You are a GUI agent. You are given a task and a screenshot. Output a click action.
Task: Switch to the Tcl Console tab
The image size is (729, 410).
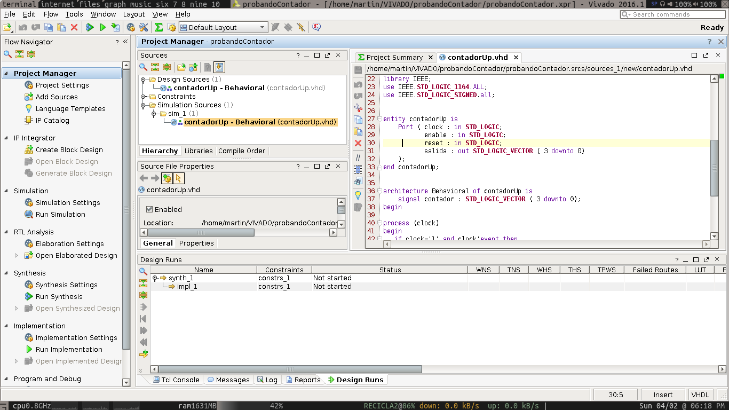point(176,380)
